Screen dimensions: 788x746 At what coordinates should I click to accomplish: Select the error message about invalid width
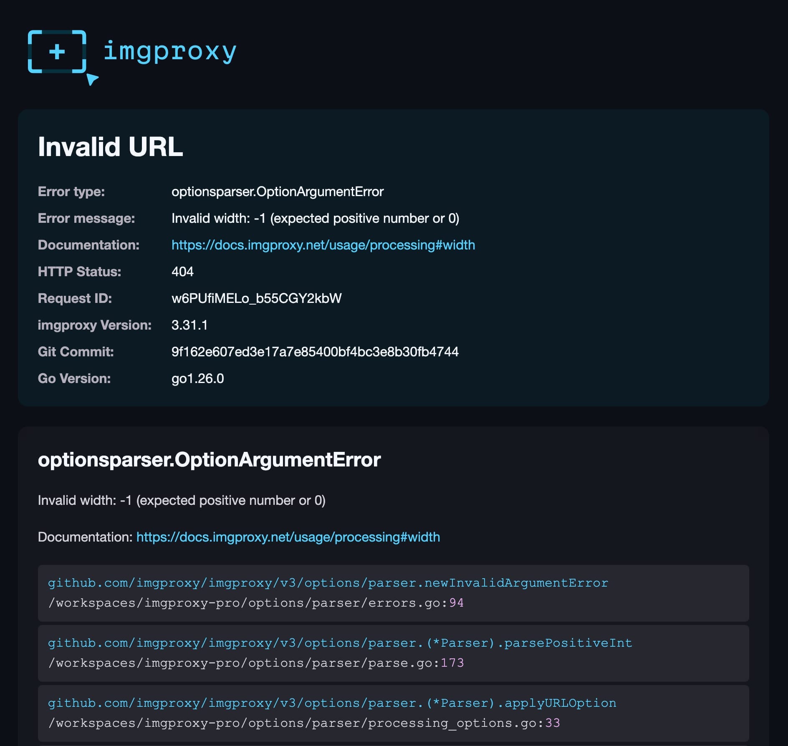pos(316,218)
